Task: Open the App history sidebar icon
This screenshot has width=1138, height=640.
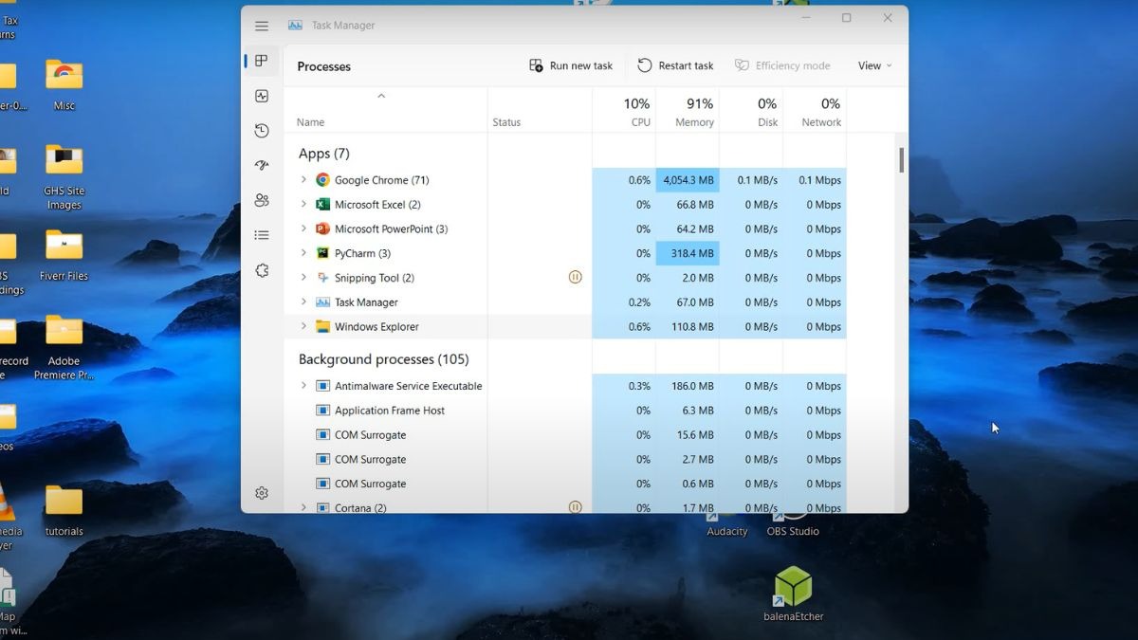Action: point(262,131)
